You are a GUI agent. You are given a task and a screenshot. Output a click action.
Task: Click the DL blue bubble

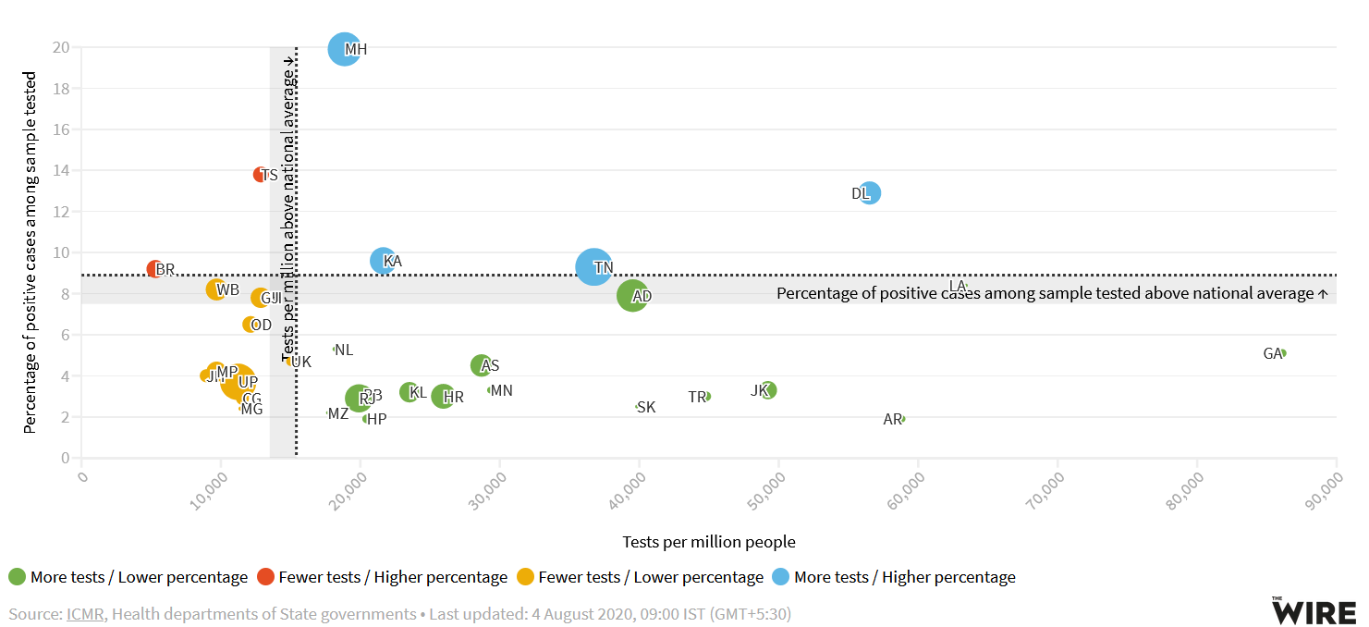(x=869, y=193)
